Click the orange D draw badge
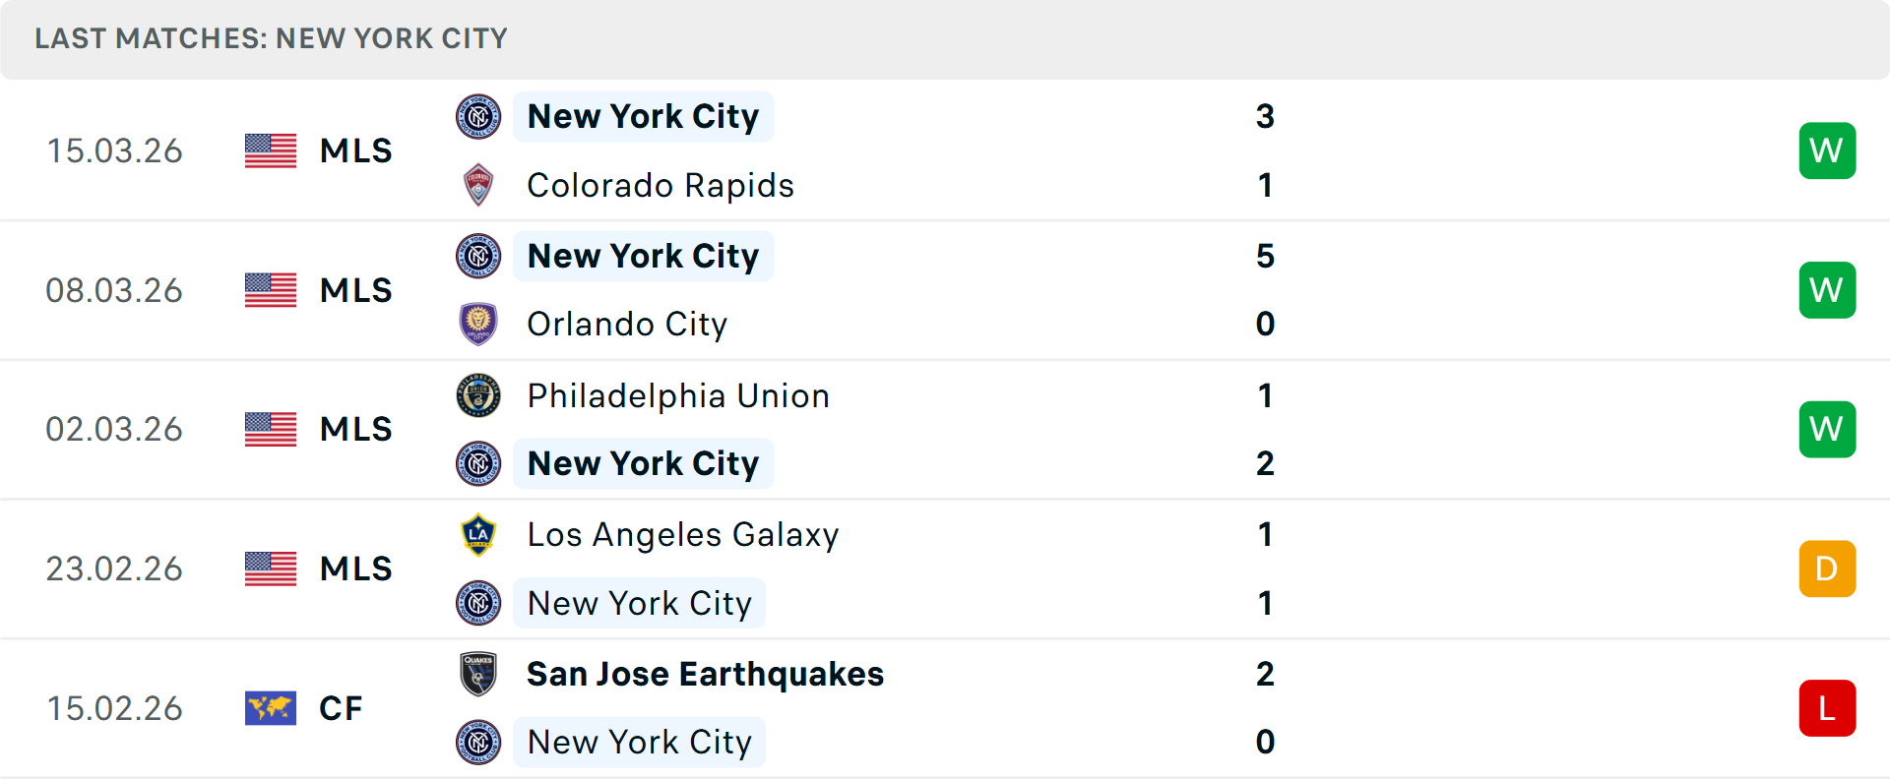Image resolution: width=1890 pixels, height=779 pixels. 1827,569
